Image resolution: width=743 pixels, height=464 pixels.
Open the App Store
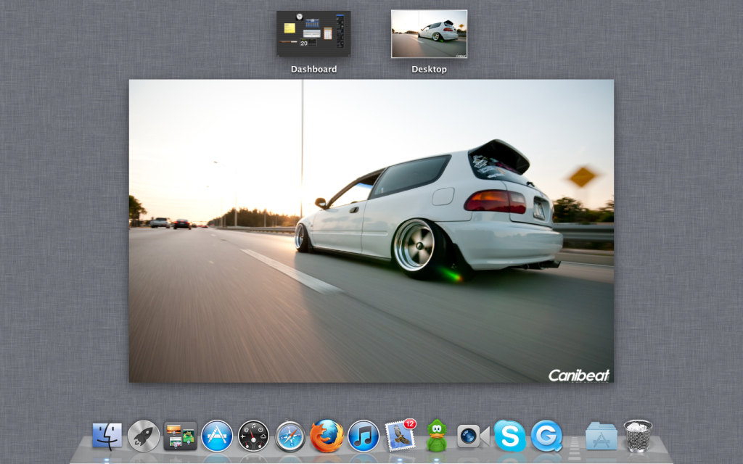pos(216,436)
